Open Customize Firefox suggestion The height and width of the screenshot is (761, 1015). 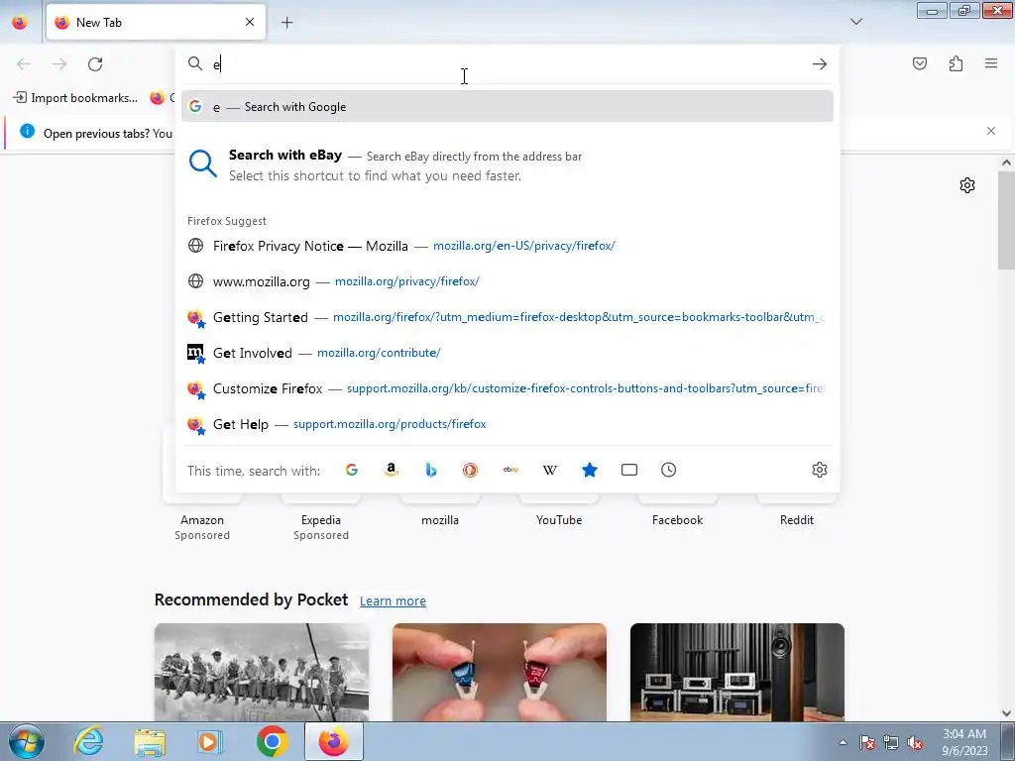pos(507,388)
